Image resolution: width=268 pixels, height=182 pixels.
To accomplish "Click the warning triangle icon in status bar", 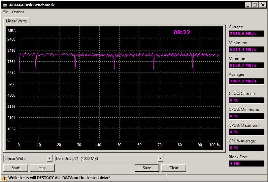I will point(4,178).
